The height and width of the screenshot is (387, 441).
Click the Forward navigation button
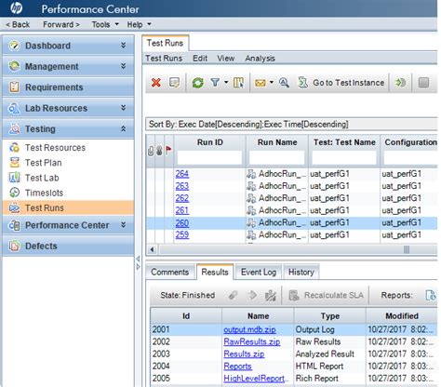pyautogui.click(x=61, y=24)
